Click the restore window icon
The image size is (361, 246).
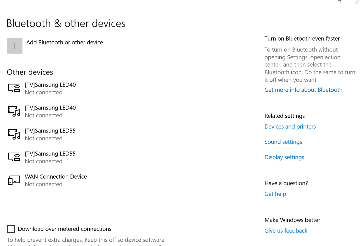[x=339, y=2]
